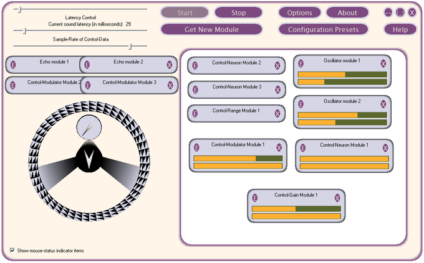Close Oscillator module 1
Screen dimensions: 424x263
[383, 63]
